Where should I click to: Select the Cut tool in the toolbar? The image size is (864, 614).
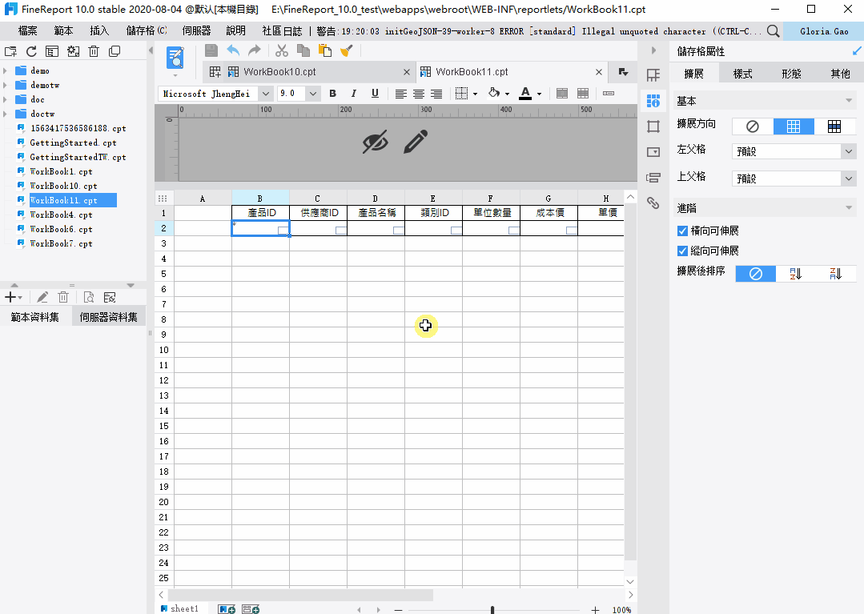click(282, 50)
